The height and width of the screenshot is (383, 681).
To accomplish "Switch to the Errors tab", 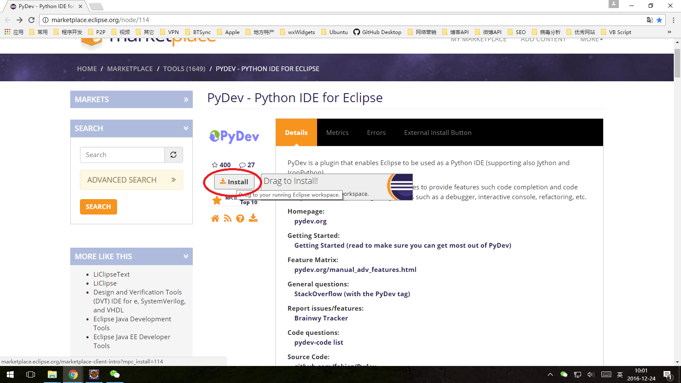I will (x=376, y=133).
